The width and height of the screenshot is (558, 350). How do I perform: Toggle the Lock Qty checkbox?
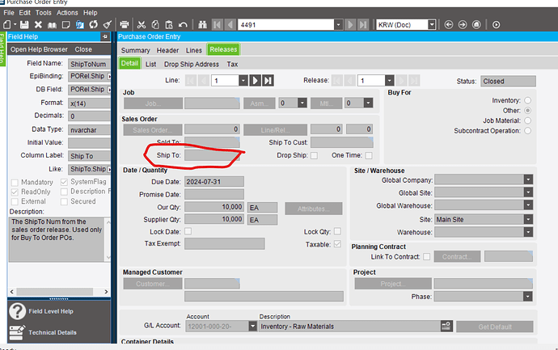(x=337, y=231)
